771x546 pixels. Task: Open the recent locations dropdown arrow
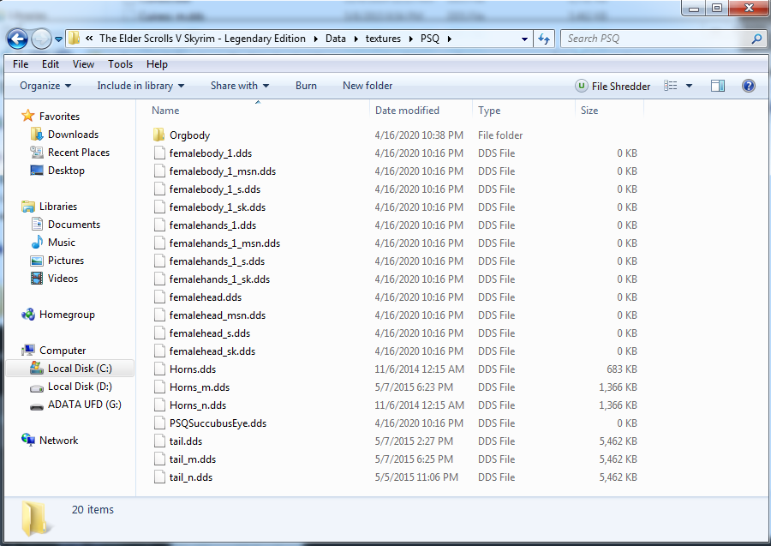pyautogui.click(x=58, y=39)
